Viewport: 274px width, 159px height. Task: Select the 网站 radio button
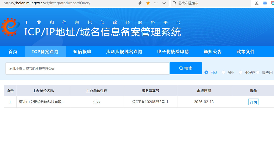point(206,72)
